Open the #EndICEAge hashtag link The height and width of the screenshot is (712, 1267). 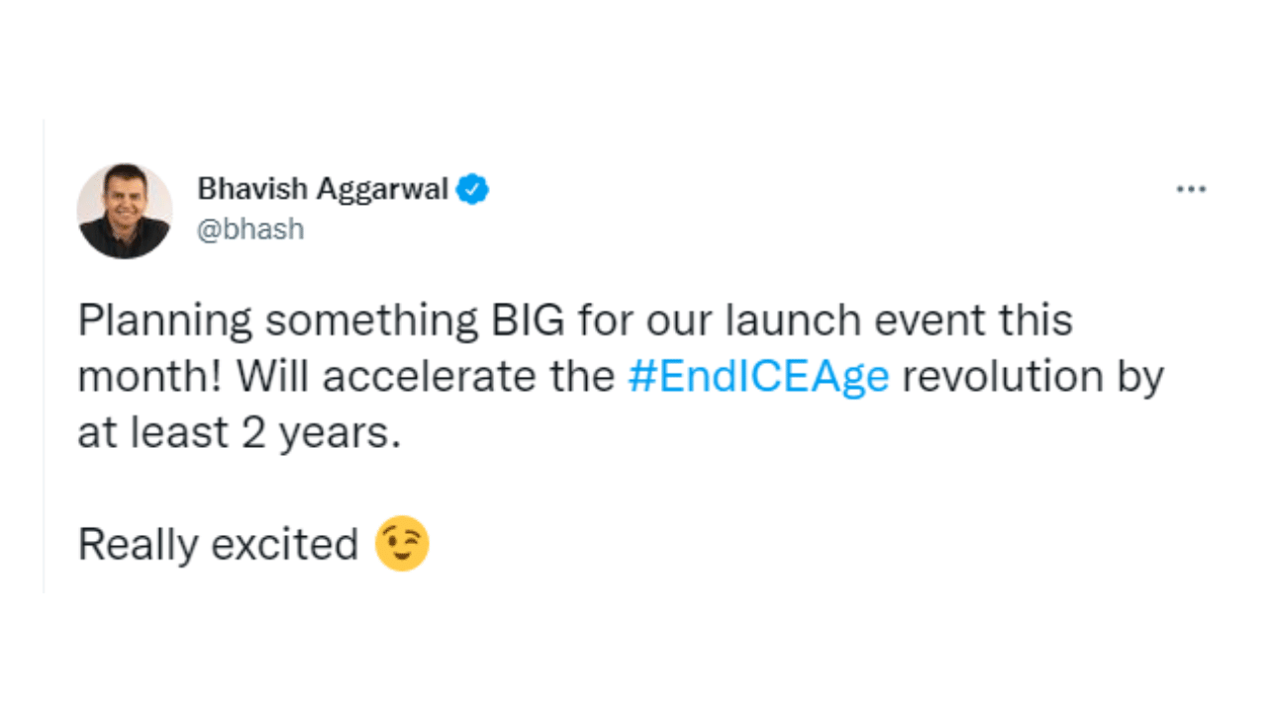pos(758,378)
